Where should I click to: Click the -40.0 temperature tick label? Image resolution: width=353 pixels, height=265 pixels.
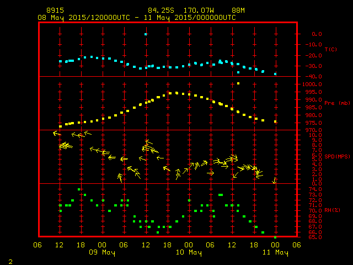[314, 76]
